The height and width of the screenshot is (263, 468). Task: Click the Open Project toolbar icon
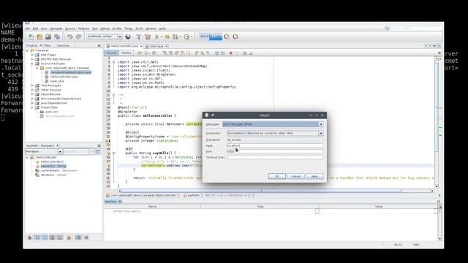(48, 37)
